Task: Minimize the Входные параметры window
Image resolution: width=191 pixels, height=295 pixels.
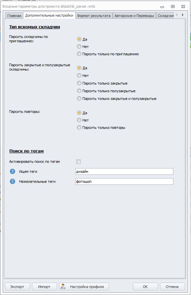Action: 162,7
